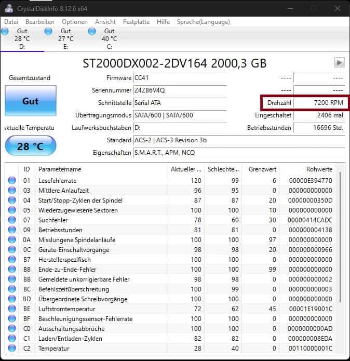
Task: Click status orb for Start/Stopp-Zyklen der Spindel
Action: (12, 200)
